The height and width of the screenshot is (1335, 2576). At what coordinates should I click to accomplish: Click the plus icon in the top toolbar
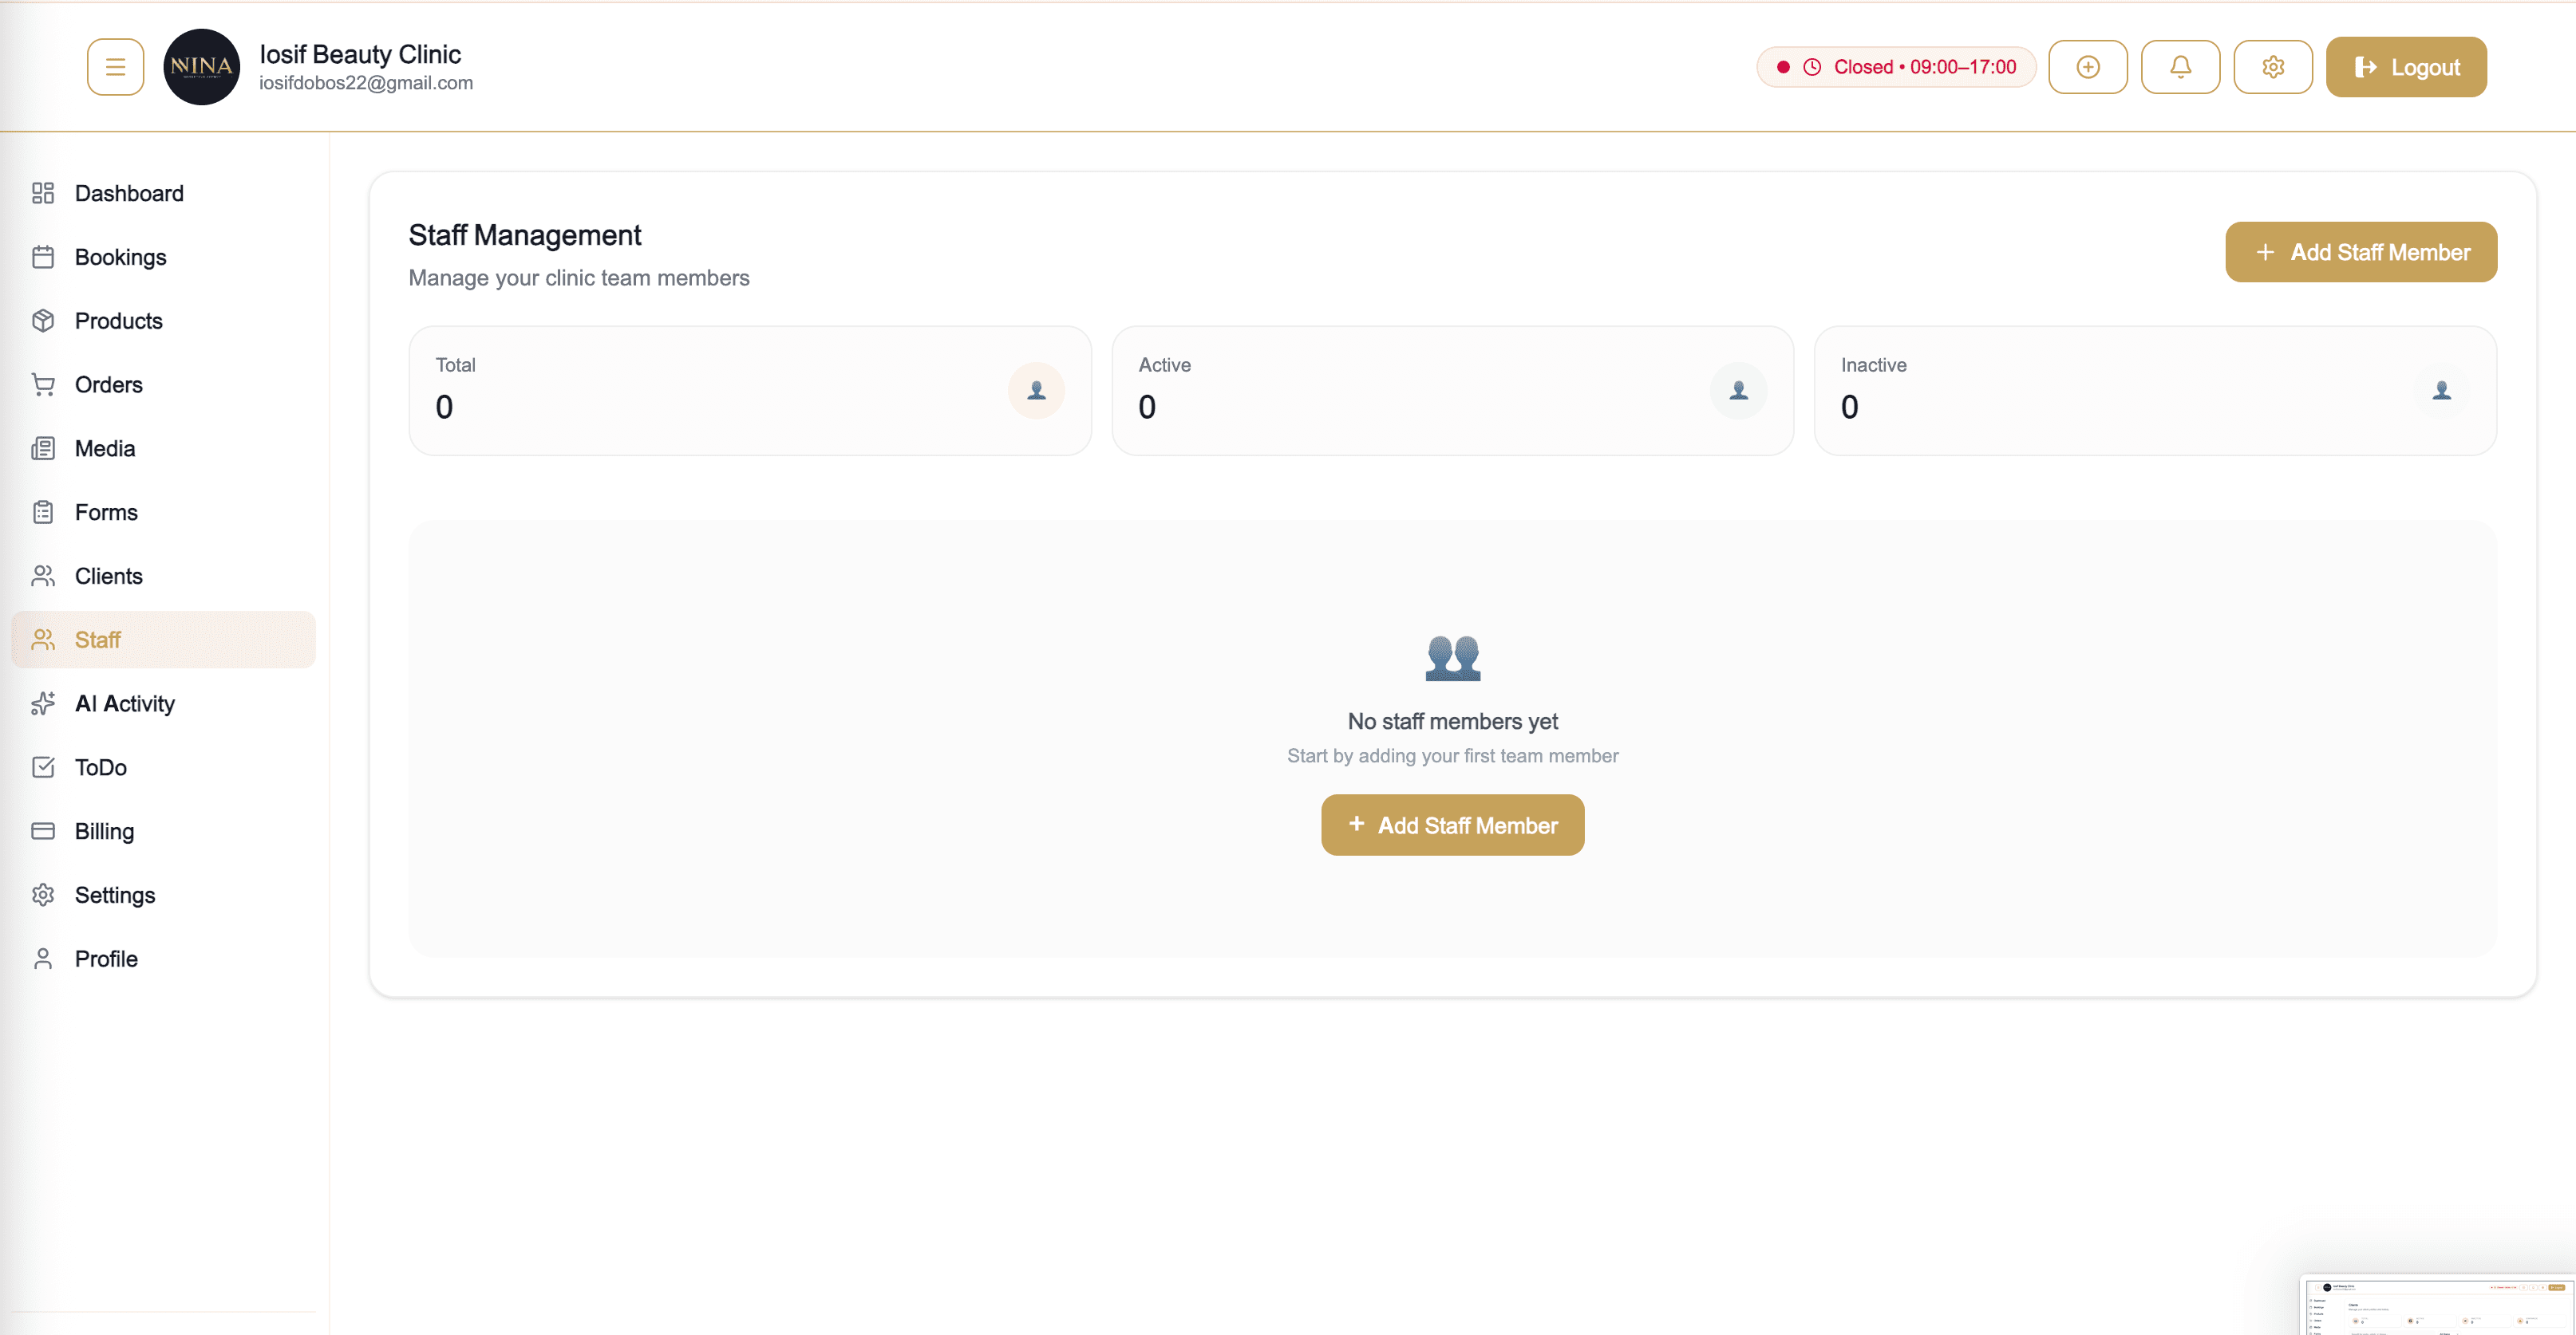[2088, 66]
